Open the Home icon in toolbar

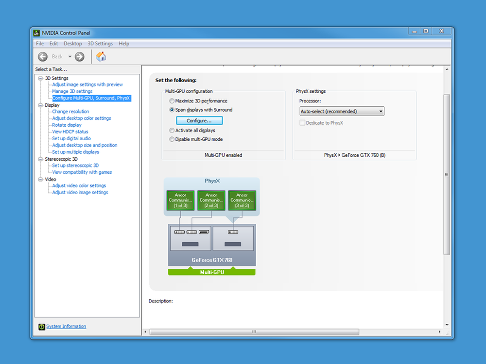click(101, 57)
